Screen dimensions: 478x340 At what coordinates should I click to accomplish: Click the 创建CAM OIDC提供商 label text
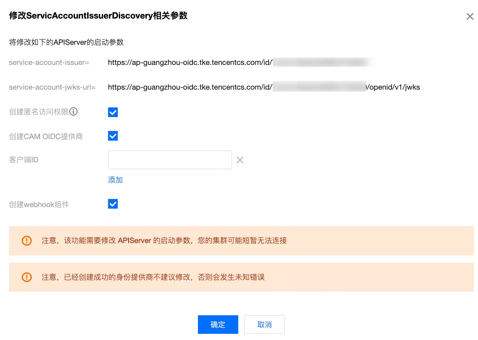tap(46, 136)
